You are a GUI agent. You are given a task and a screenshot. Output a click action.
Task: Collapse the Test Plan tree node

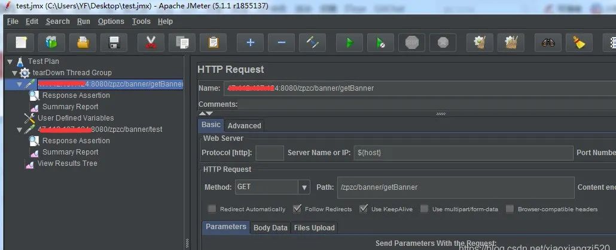pos(10,61)
